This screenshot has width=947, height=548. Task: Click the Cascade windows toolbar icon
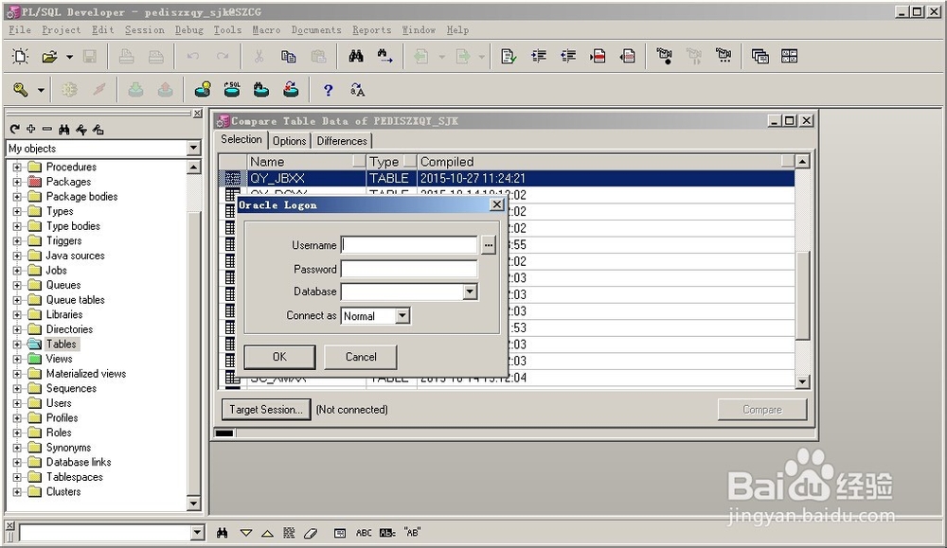point(759,57)
